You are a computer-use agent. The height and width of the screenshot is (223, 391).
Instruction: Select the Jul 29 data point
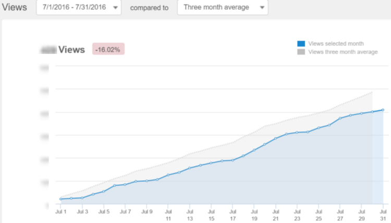click(x=361, y=113)
